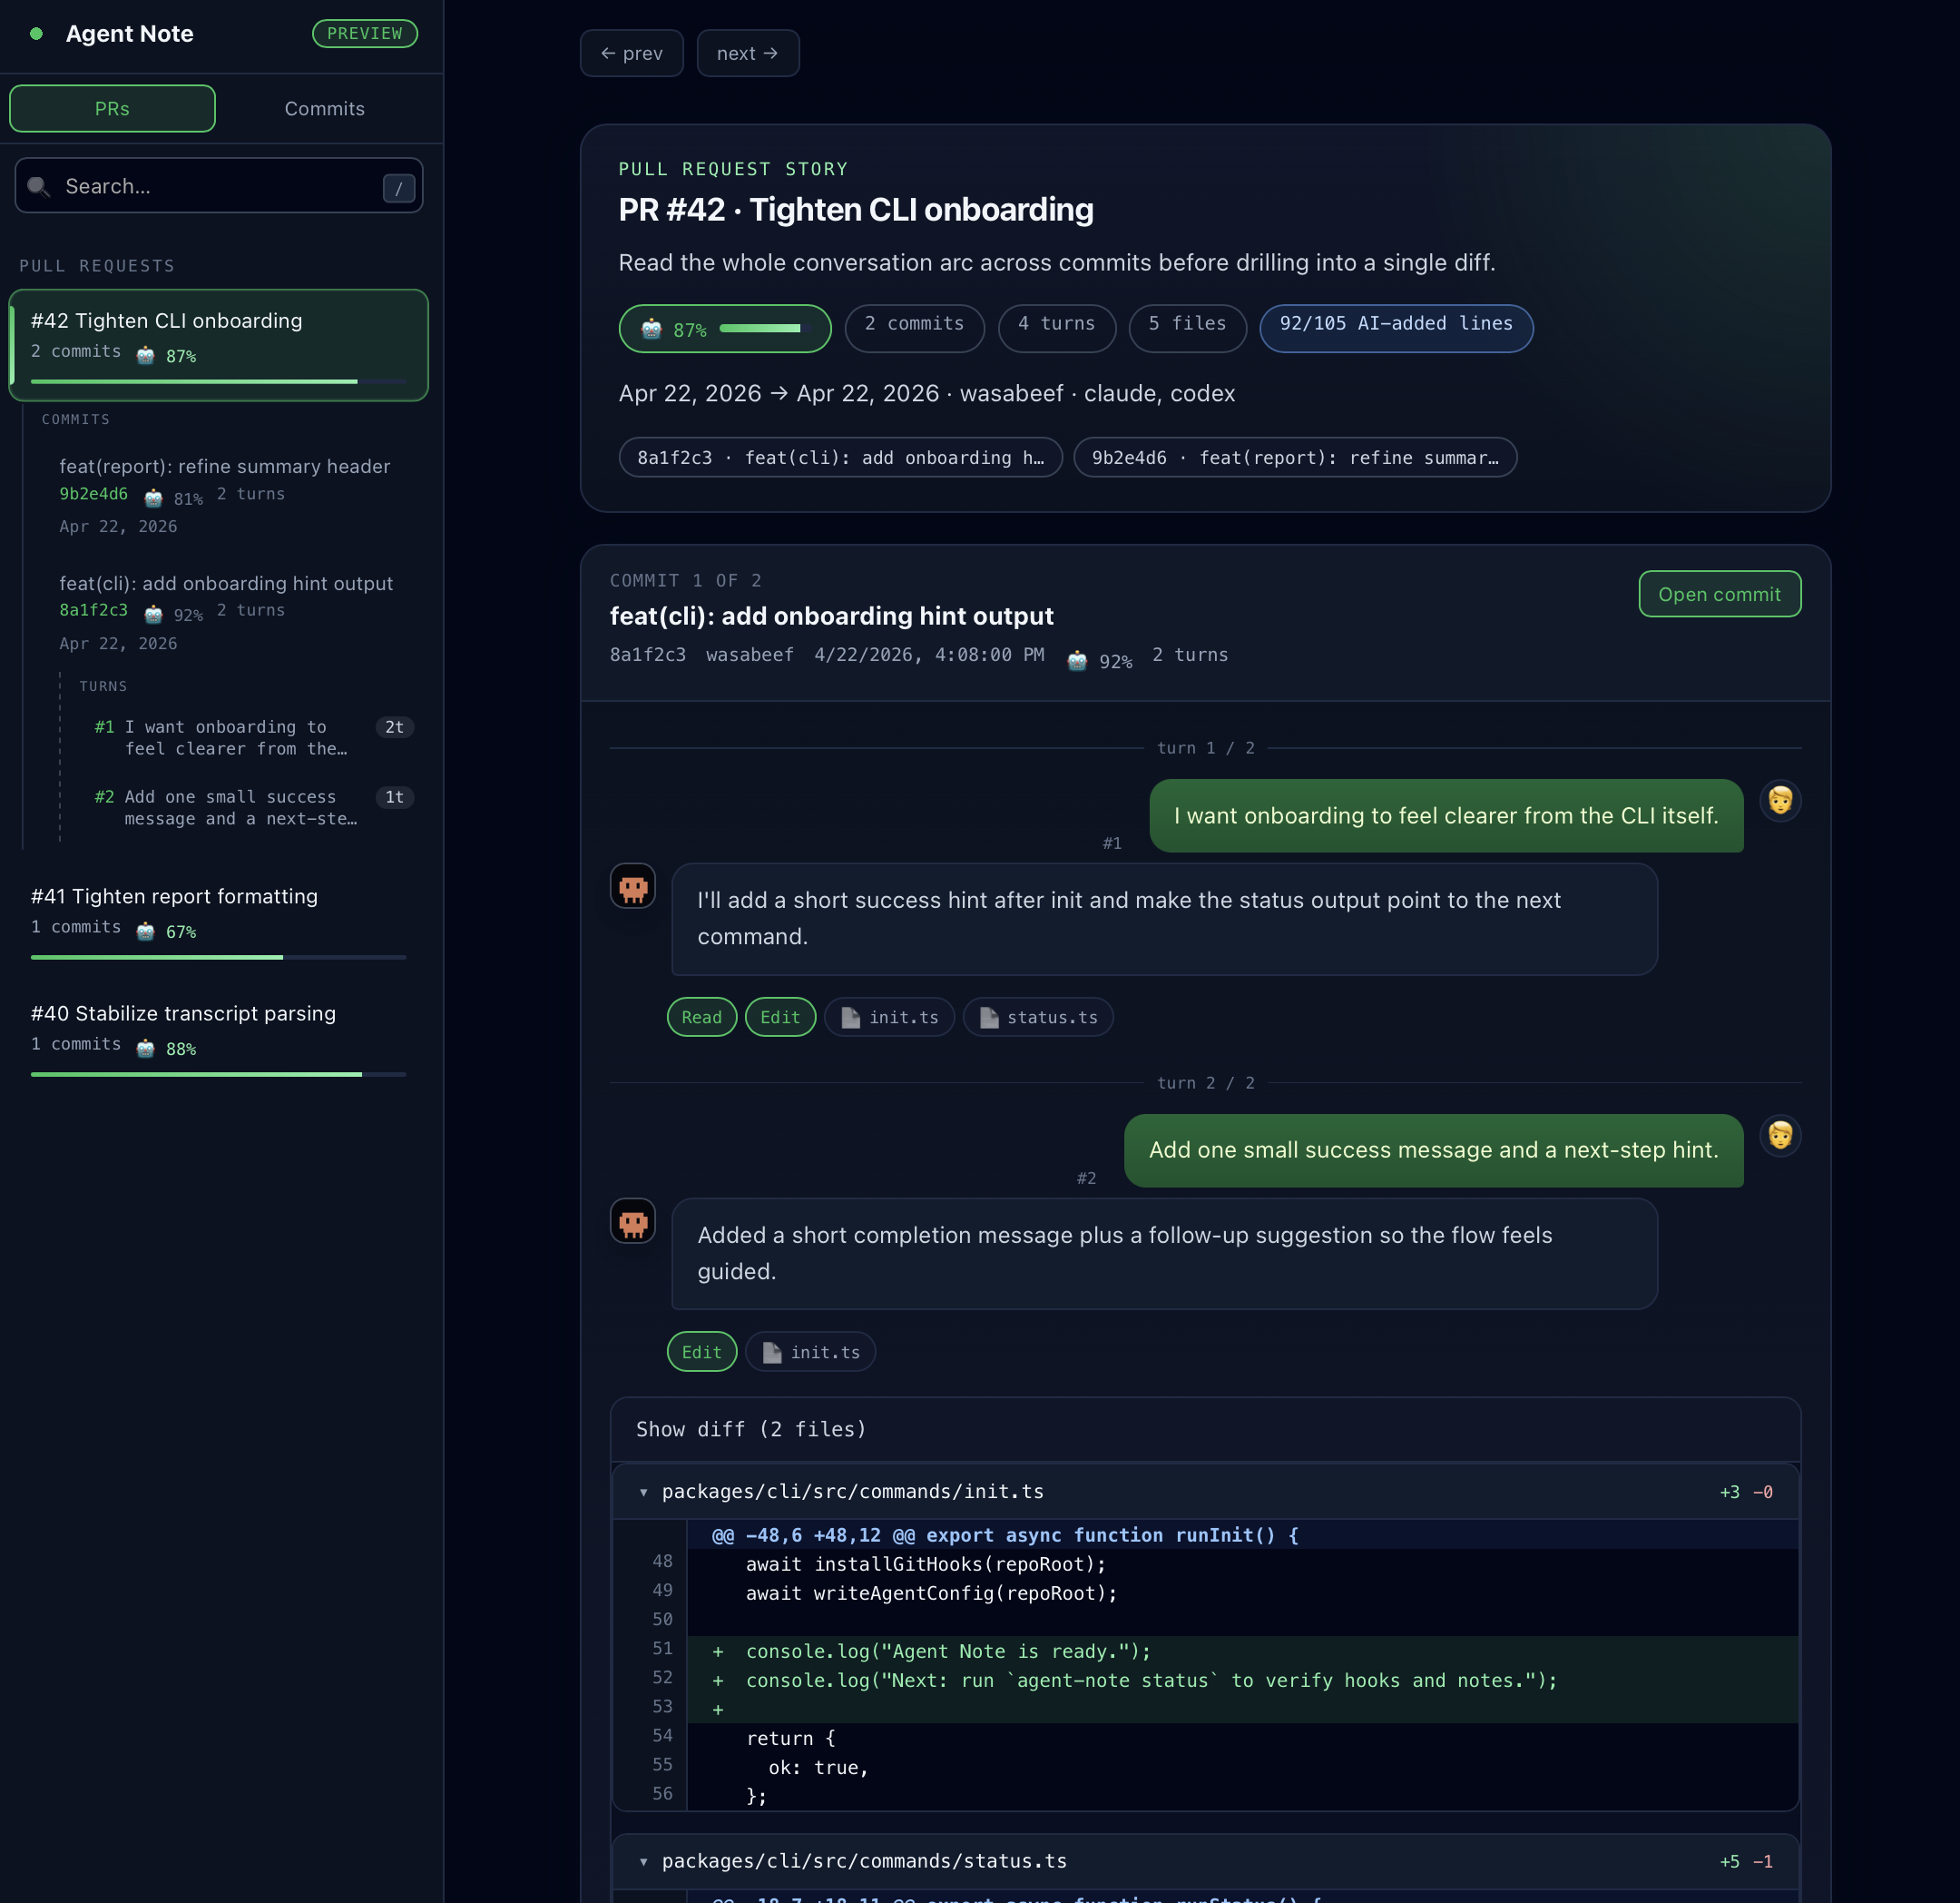
Task: Click user message 'I want onboarding to feel clearer'
Action: point(1446,815)
